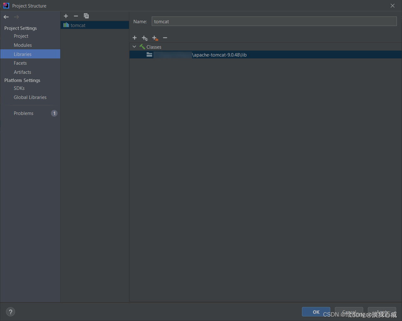Open the help question mark button
Image resolution: width=402 pixels, height=321 pixels.
coord(11,312)
